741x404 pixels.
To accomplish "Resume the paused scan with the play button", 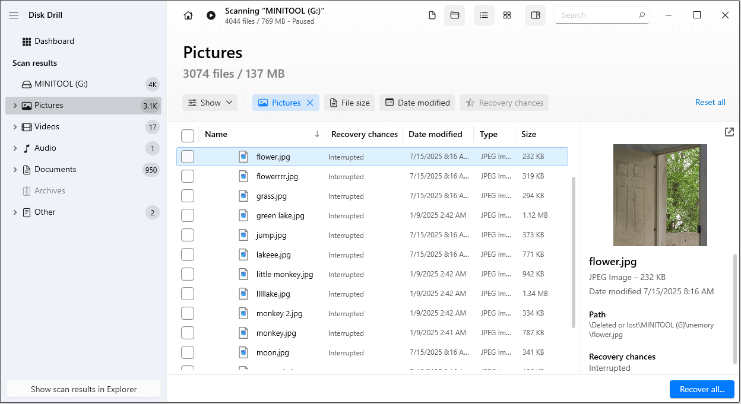I will pyautogui.click(x=211, y=15).
